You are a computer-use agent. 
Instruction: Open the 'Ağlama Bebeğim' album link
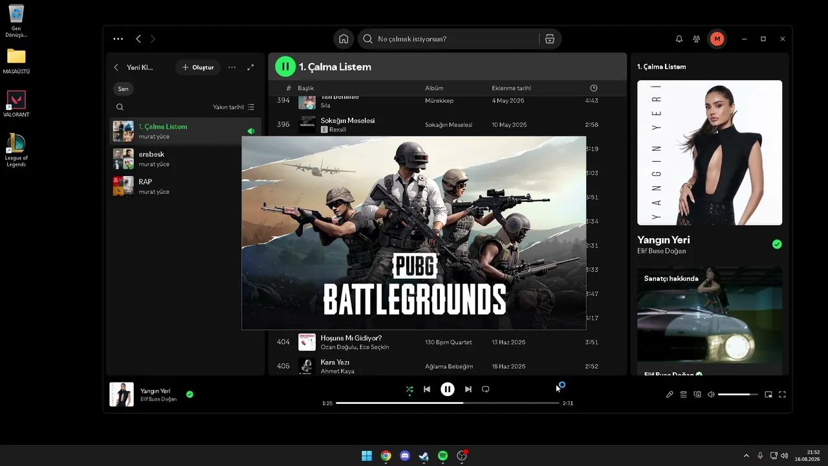[449, 367]
